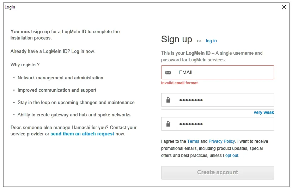Open the Terms link

click(193, 141)
